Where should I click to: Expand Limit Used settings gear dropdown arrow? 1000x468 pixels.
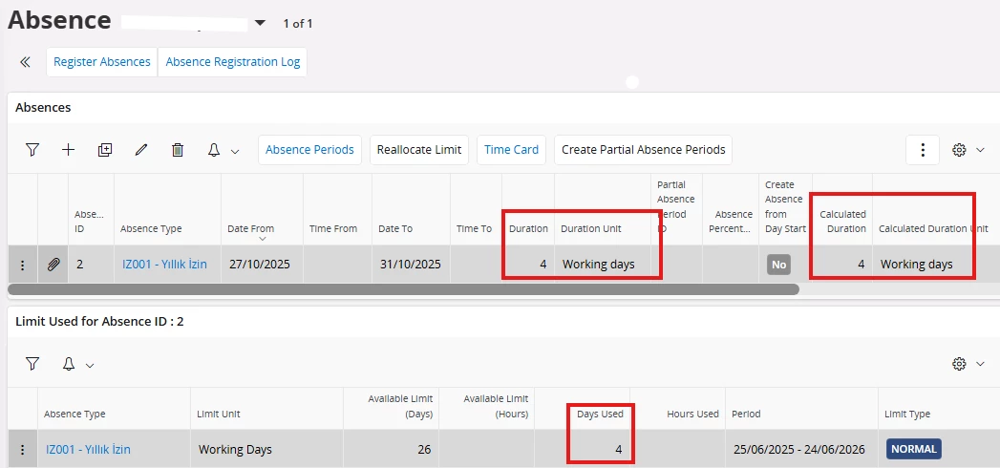(x=980, y=365)
